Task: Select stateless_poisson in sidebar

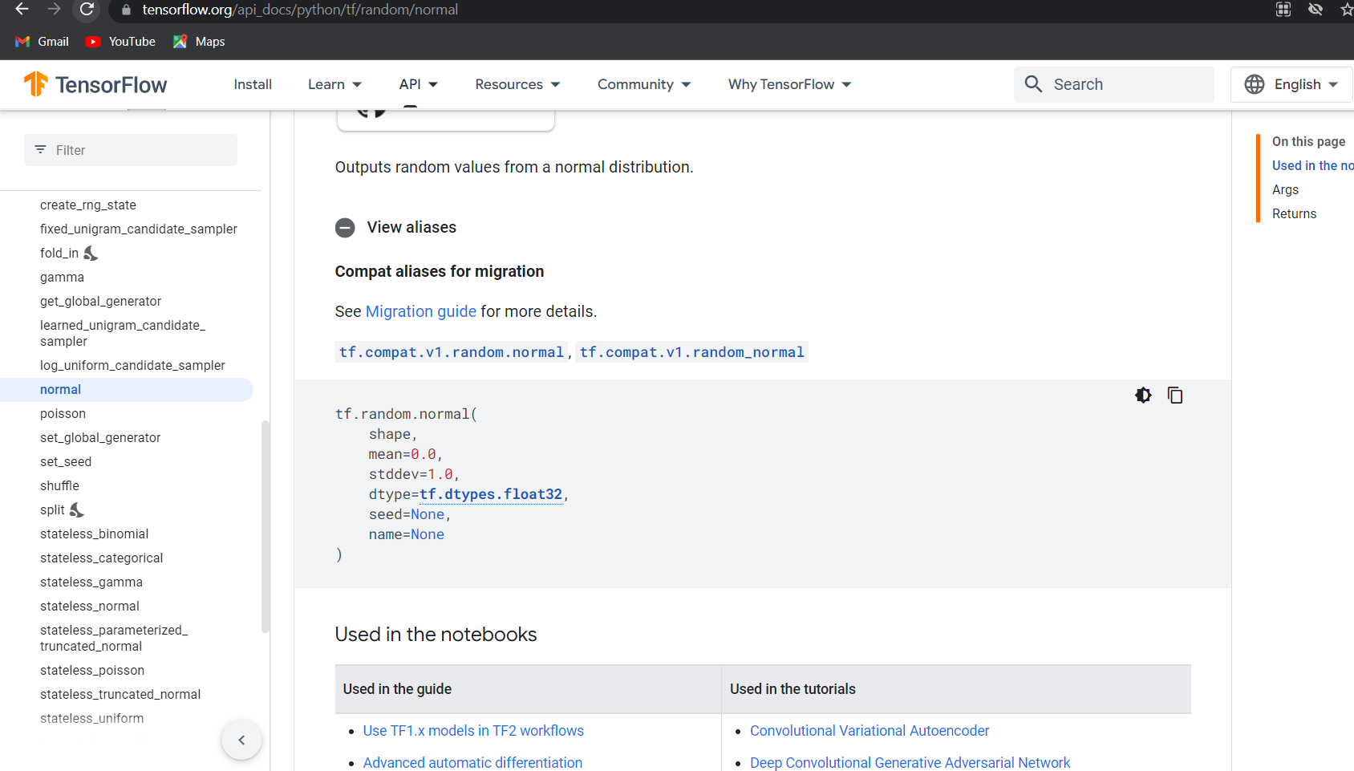Action: 92,671
